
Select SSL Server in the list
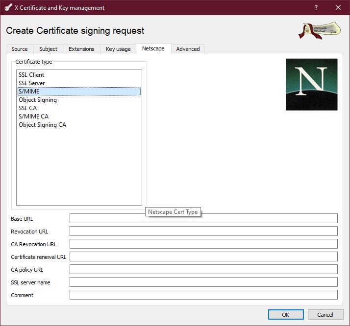pos(32,83)
